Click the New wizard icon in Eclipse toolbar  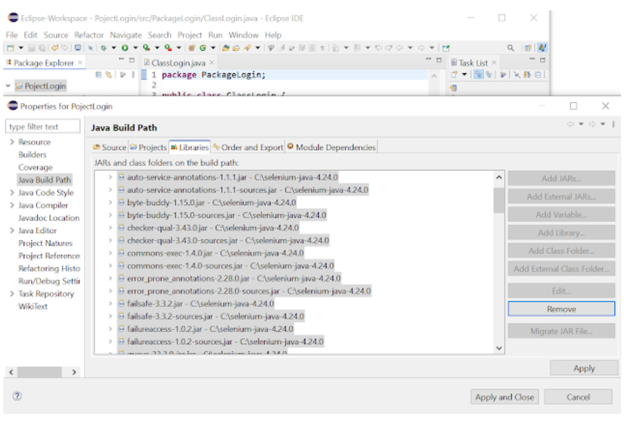(10, 48)
